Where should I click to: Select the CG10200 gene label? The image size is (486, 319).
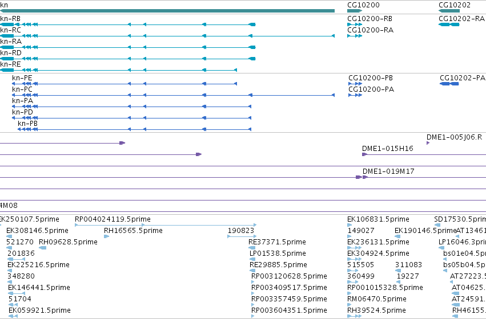point(363,5)
